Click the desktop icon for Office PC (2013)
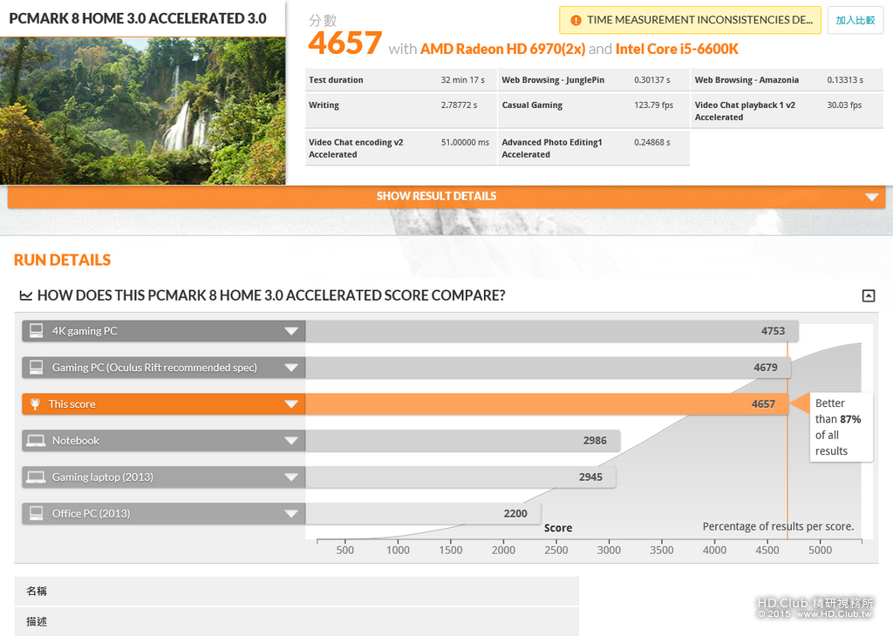The height and width of the screenshot is (636, 893). click(37, 513)
